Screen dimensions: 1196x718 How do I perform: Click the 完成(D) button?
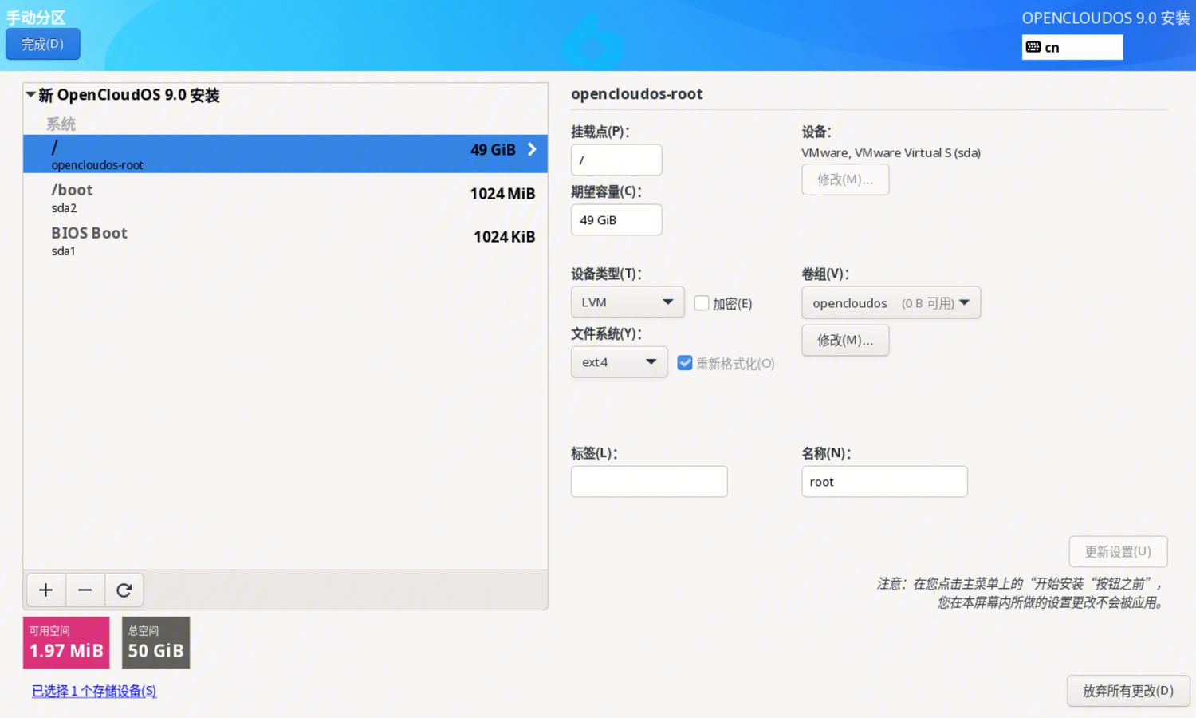pos(43,44)
